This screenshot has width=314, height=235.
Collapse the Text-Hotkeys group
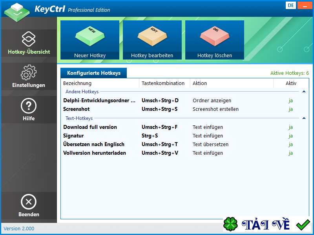click(304, 118)
